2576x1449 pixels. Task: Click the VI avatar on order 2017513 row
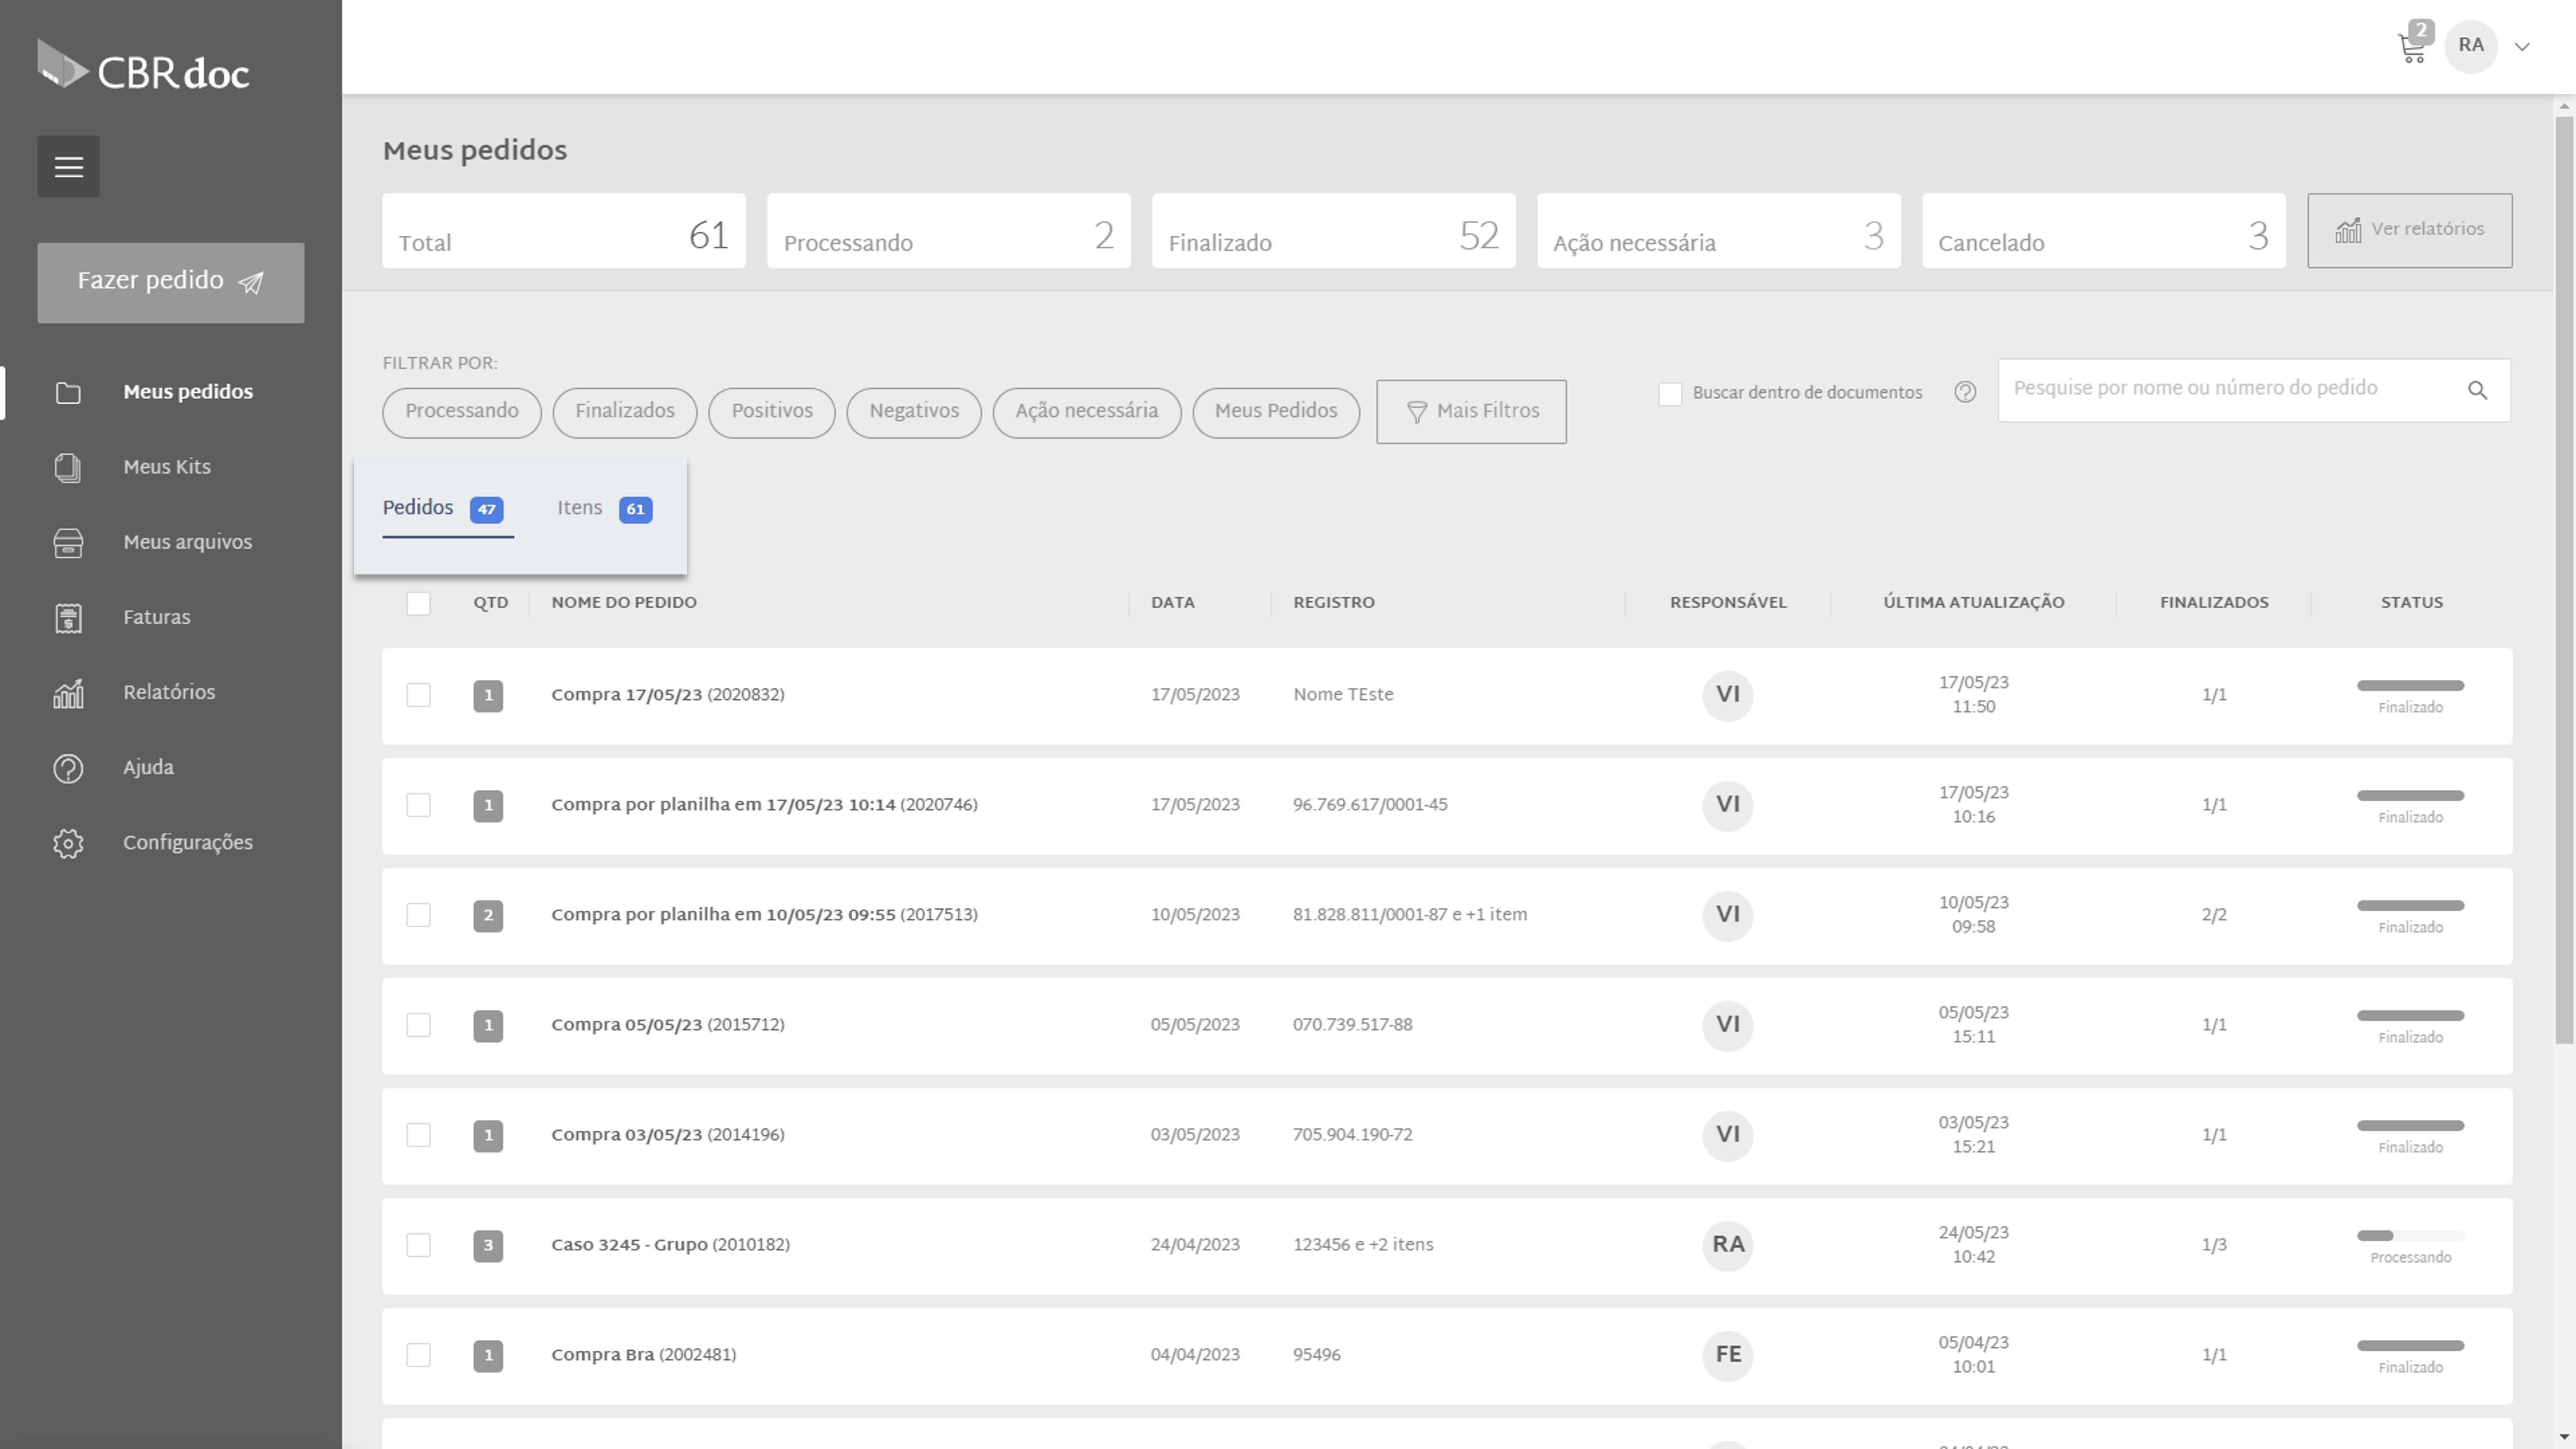pos(1728,915)
